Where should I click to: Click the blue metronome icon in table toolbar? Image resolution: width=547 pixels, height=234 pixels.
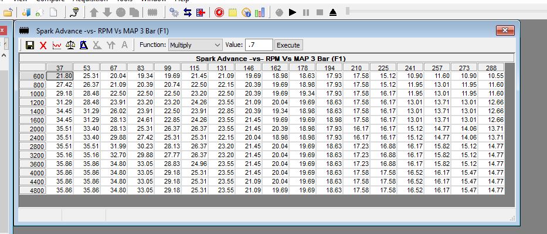(84, 45)
